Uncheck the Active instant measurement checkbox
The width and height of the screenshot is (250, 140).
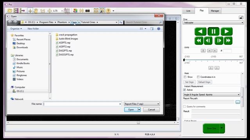[x=185, y=90]
